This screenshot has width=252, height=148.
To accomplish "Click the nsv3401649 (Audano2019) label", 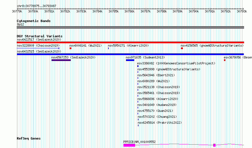I will [157, 105].
